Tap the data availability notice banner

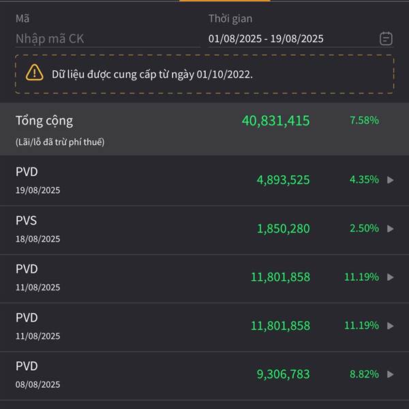tap(204, 74)
